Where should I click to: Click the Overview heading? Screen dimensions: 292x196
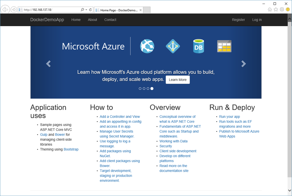(165, 107)
